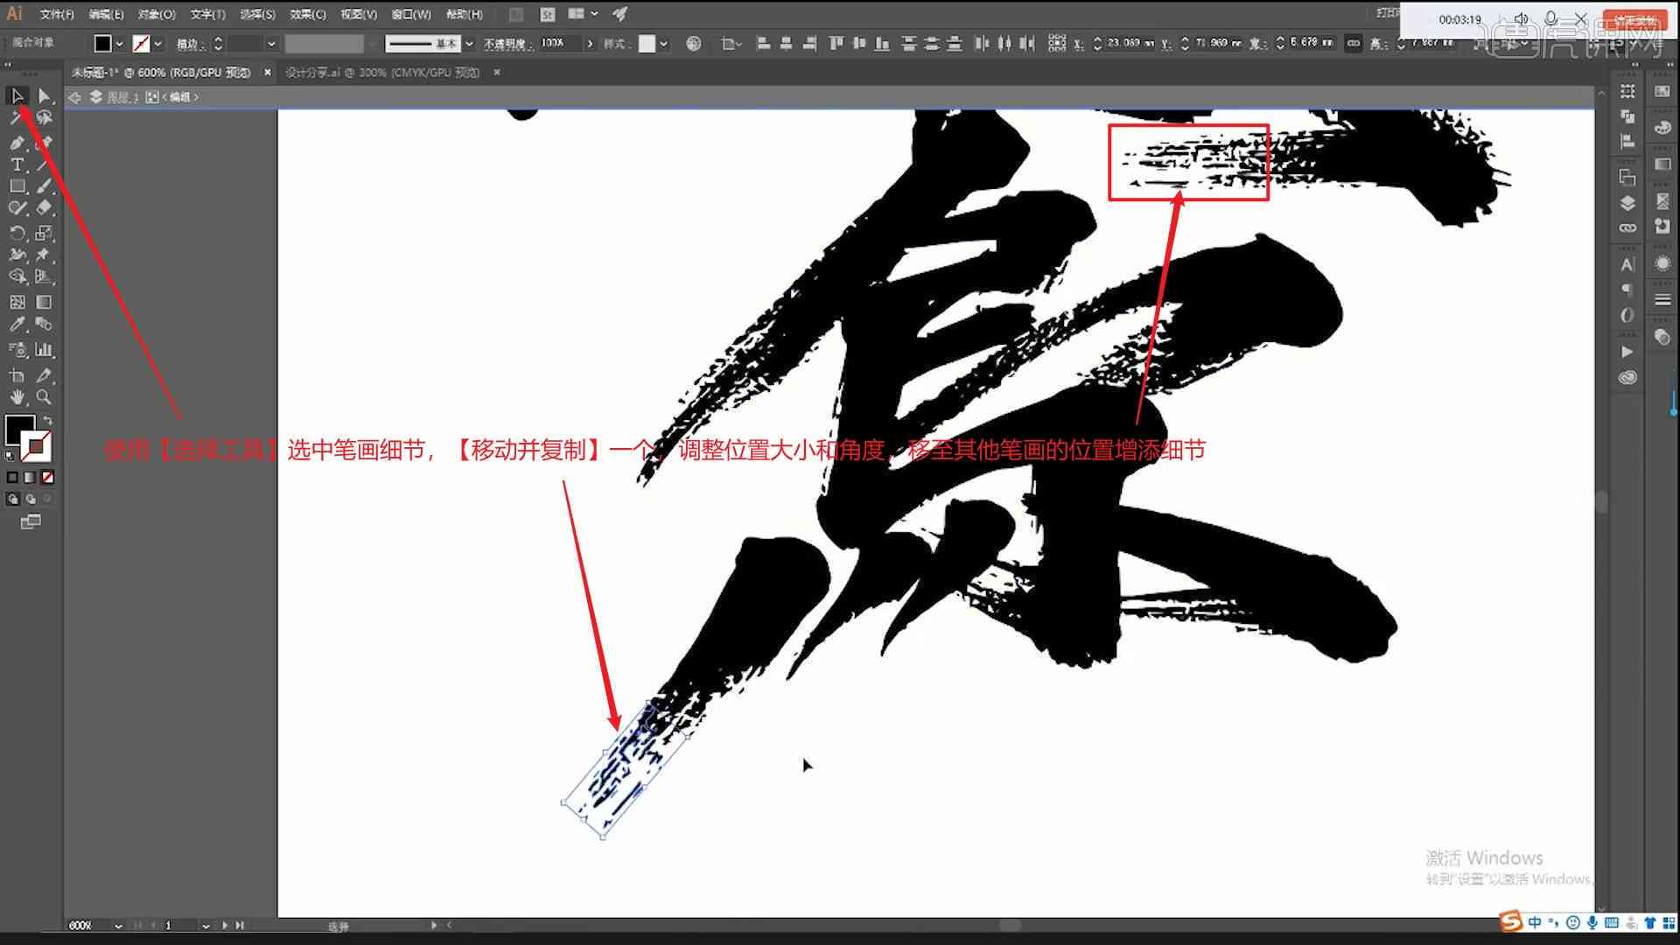Image resolution: width=1680 pixels, height=945 pixels.
Task: Open the Character panel icon
Action: tap(1627, 264)
